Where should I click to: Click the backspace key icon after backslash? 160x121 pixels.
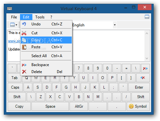[145, 68]
